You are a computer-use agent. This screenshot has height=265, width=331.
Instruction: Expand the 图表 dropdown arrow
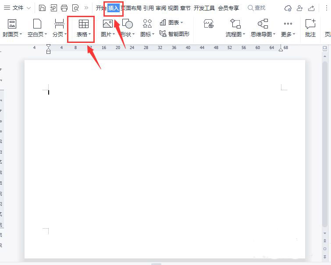(182, 22)
